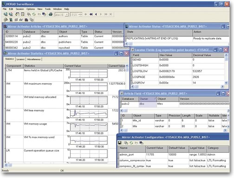234x179 pixels.
Task: Click the eyeglasses icon on second toolbar row
Action: point(21,20)
